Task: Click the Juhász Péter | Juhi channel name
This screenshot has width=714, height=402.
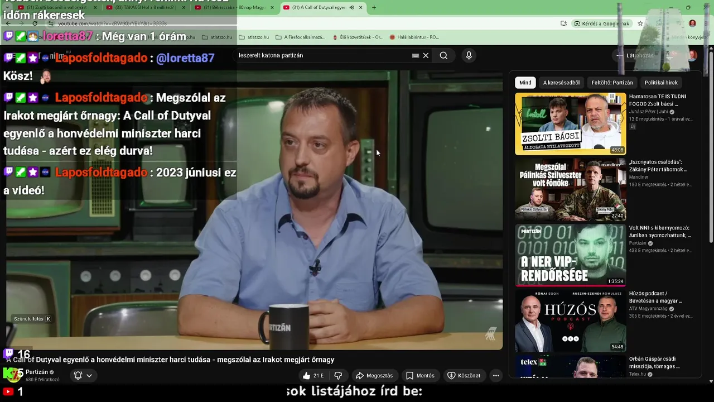Action: [648, 112]
